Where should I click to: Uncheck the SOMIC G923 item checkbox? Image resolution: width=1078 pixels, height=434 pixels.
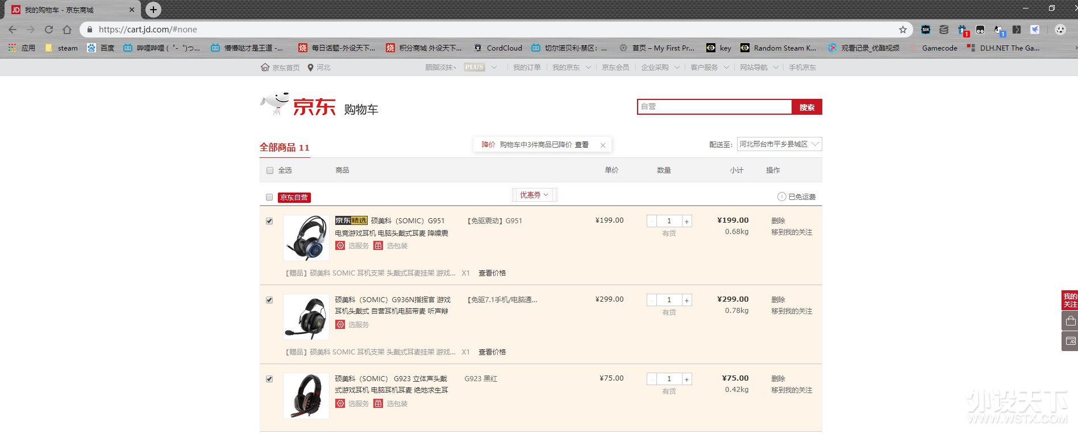269,379
